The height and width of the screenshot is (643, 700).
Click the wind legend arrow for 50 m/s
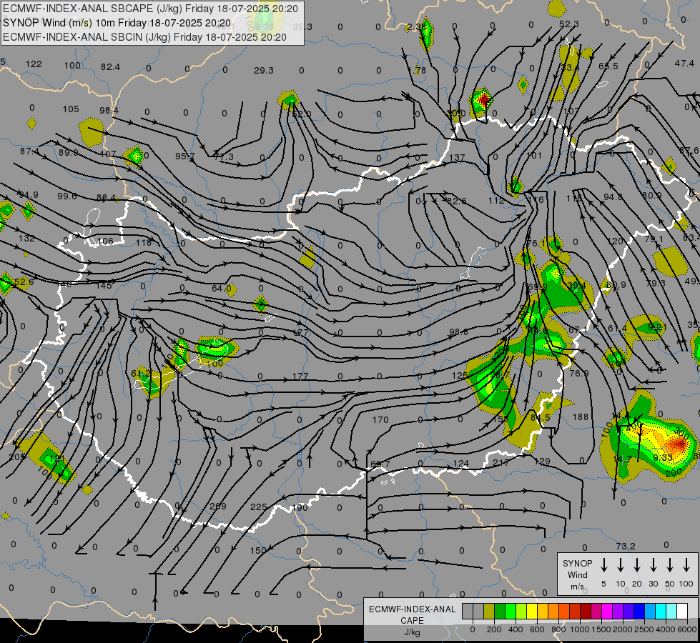point(670,565)
